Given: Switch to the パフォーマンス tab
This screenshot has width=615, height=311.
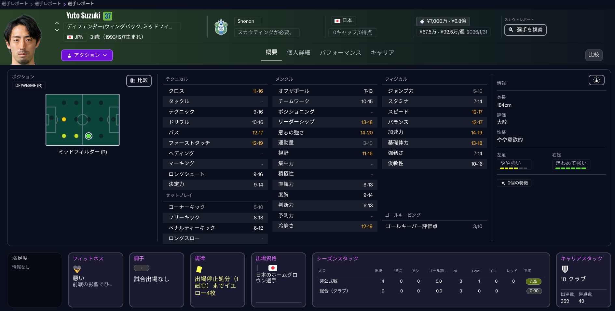Looking at the screenshot, I should (x=340, y=53).
